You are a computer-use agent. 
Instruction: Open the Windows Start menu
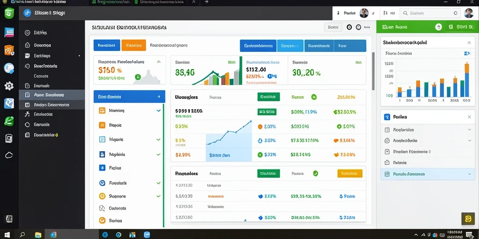coord(7,235)
